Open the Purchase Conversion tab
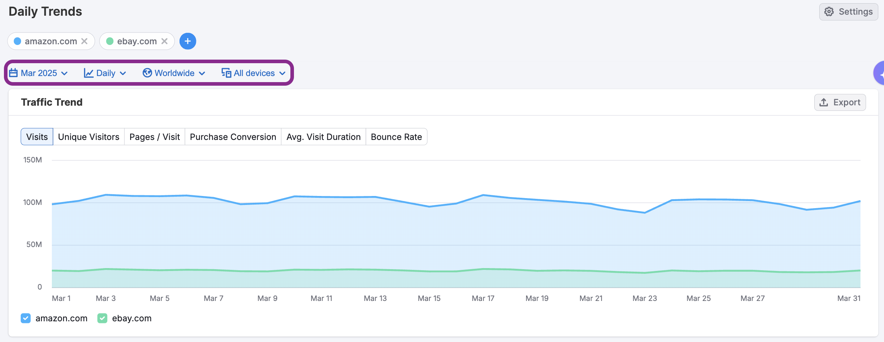Image resolution: width=884 pixels, height=342 pixels. coord(233,137)
